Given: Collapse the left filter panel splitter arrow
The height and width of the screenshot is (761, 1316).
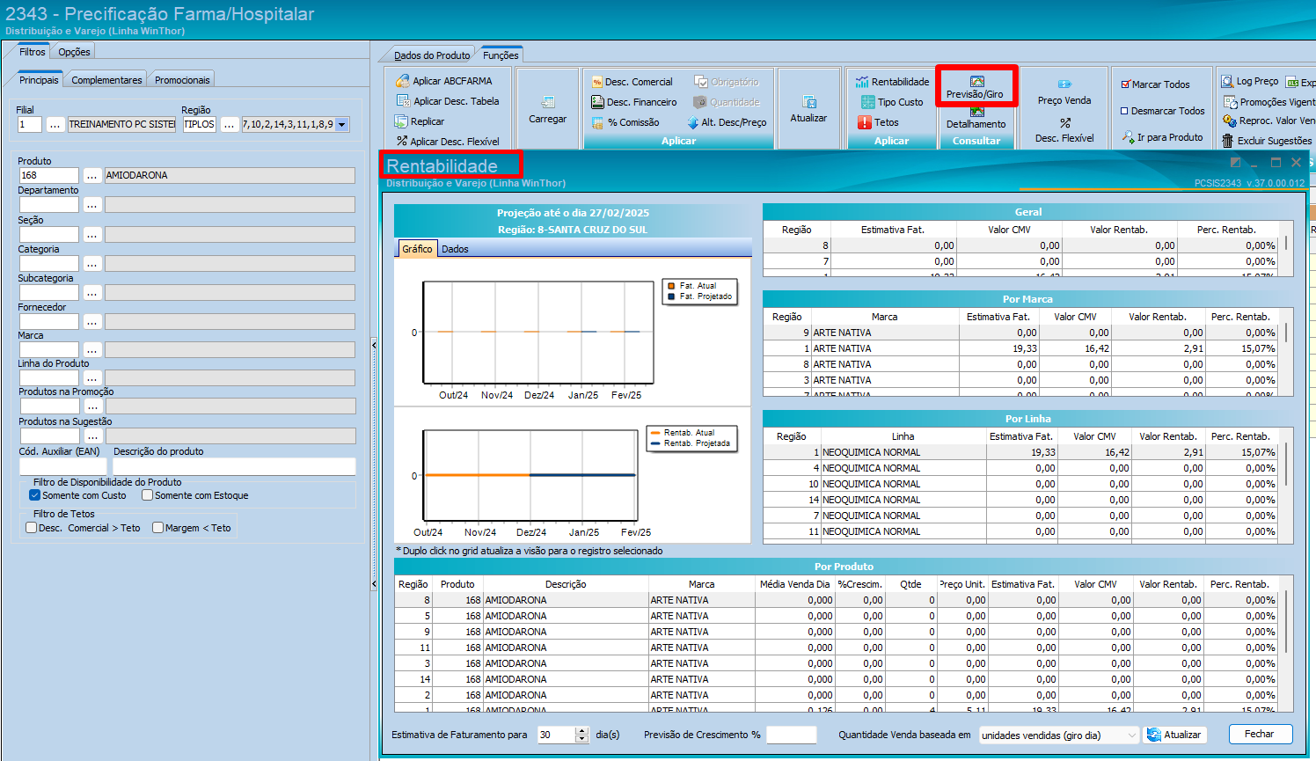Looking at the screenshot, I should 374,345.
